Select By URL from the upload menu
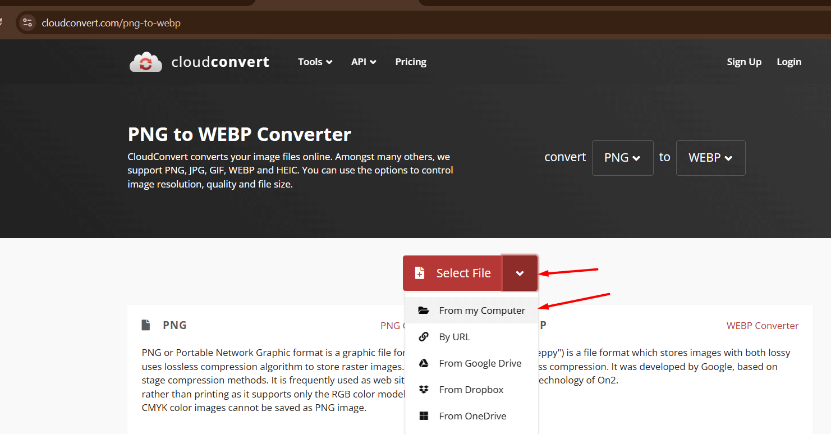The image size is (831, 434). [x=454, y=337]
